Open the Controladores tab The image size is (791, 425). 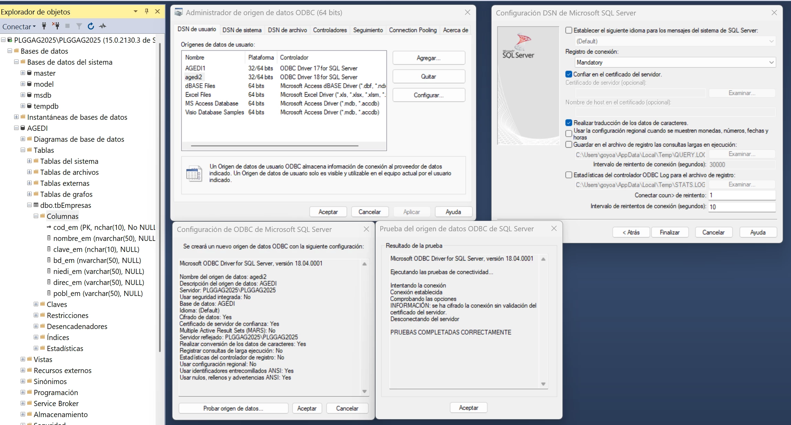click(x=329, y=30)
